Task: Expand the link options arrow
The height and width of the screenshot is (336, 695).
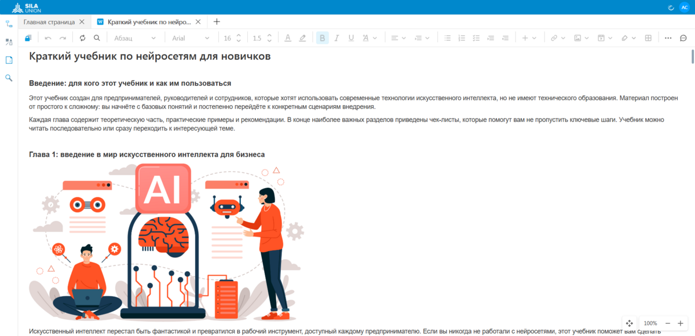Action: [x=563, y=38]
